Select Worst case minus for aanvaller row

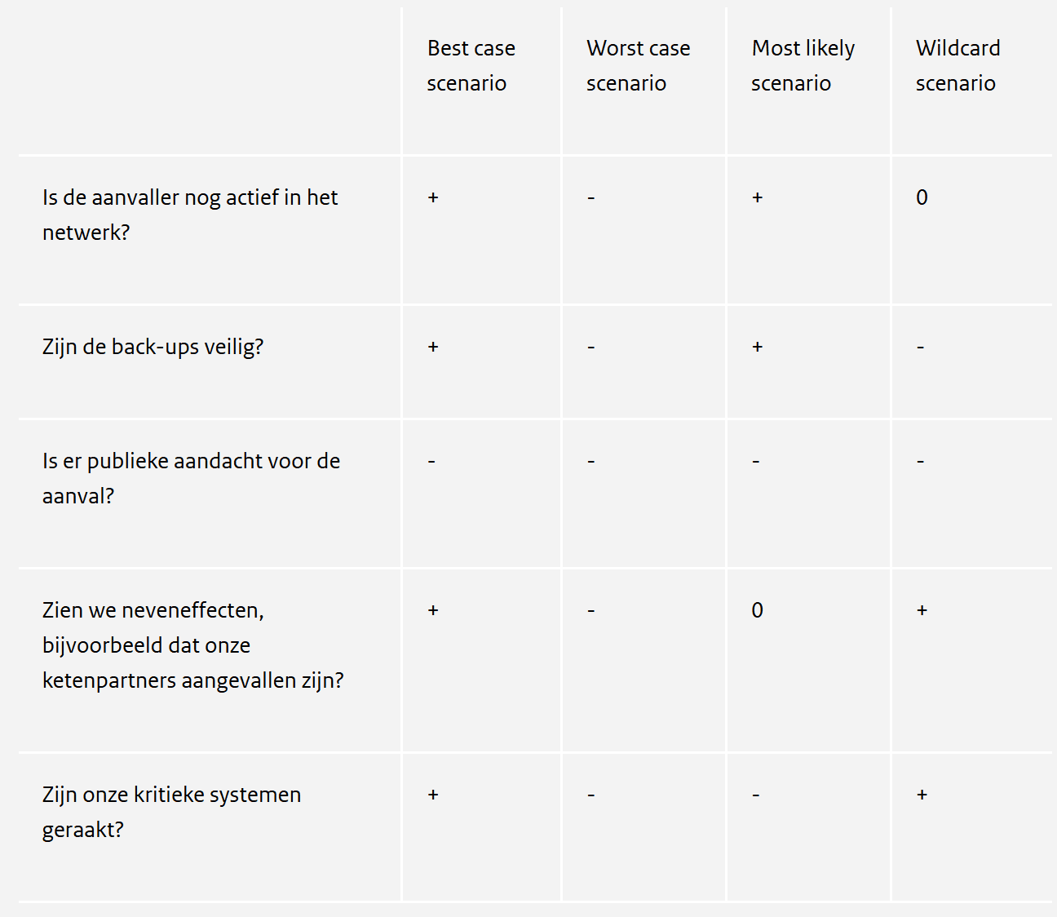coord(591,198)
